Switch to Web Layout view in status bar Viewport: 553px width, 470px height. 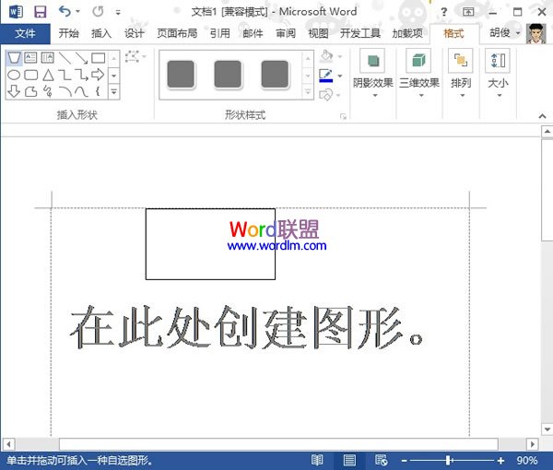pyautogui.click(x=380, y=460)
